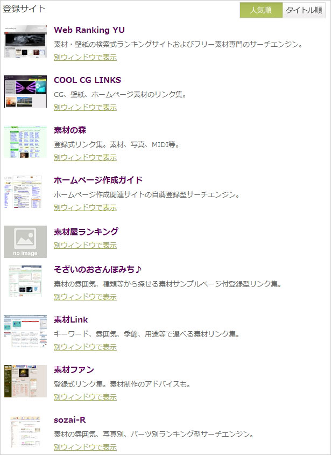Select the タイトル順 sort tab
This screenshot has height=455, width=331.
click(x=304, y=10)
